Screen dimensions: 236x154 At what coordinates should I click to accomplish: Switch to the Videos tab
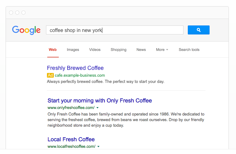tap(95, 50)
